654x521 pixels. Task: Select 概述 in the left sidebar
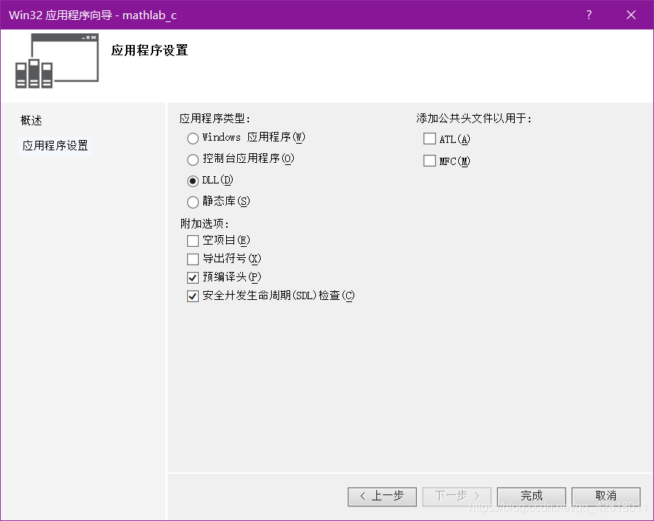click(x=31, y=119)
